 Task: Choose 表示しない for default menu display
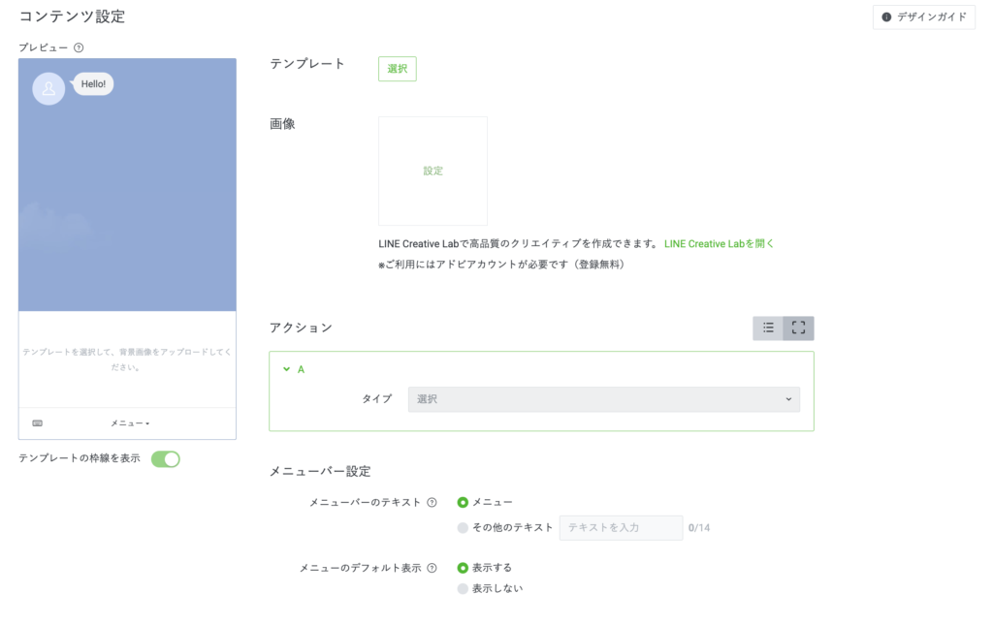tap(463, 588)
